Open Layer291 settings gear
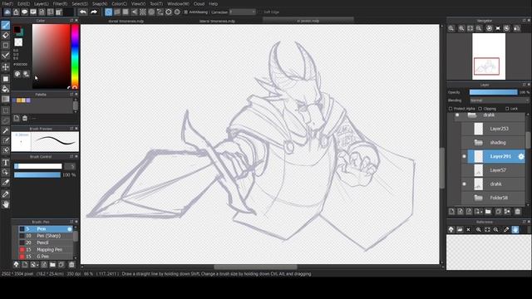532x299 pixels. [521, 156]
